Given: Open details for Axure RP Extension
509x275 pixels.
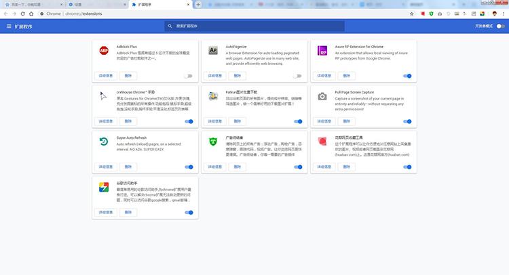Looking at the screenshot, I should 324,76.
